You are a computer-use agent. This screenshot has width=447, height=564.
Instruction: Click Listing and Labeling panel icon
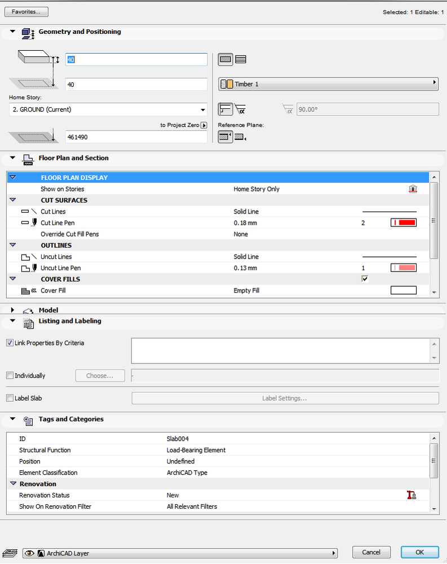pyautogui.click(x=28, y=323)
